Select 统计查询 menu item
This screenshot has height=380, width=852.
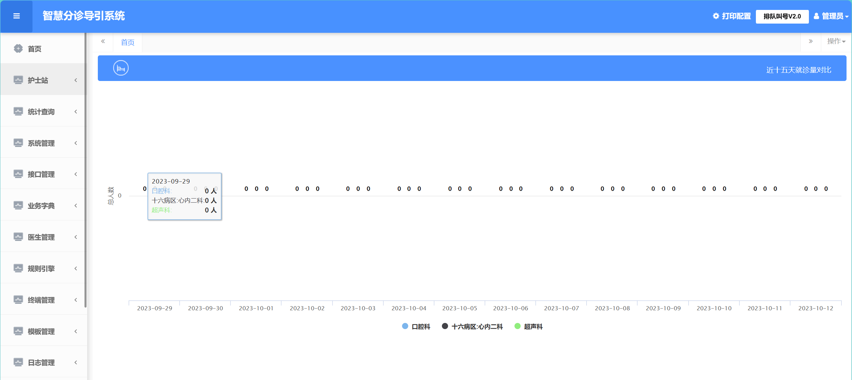(43, 111)
